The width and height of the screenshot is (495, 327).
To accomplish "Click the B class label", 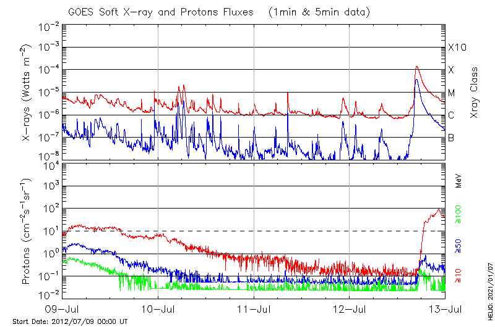I will 451,138.
